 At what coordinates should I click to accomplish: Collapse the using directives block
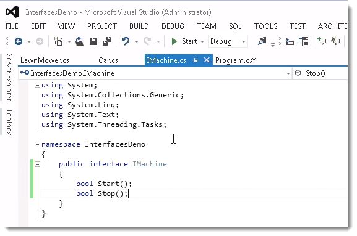pyautogui.click(x=37, y=85)
